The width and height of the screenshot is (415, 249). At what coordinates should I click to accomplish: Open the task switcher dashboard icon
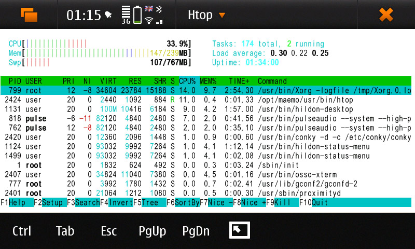pos(29,15)
